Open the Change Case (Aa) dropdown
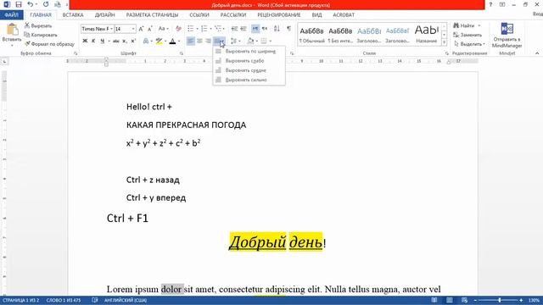Viewport: 543px width, 305px height. [163, 29]
